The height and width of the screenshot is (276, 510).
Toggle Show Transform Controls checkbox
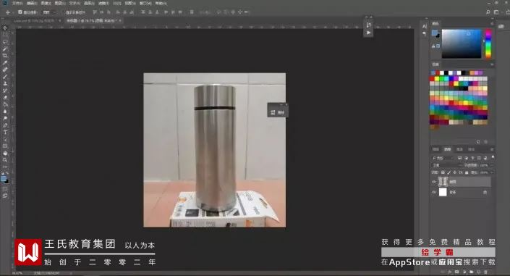[63, 12]
